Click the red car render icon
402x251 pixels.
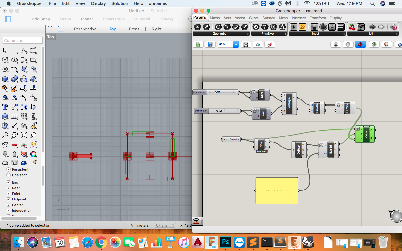(x=14, y=145)
